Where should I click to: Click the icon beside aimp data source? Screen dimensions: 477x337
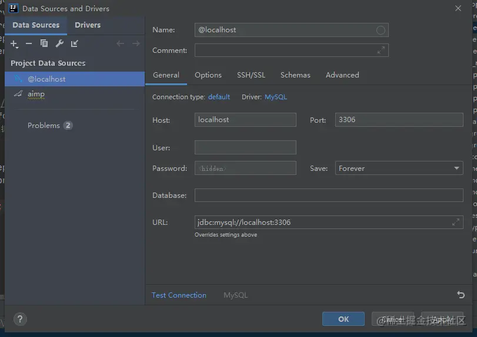click(x=18, y=94)
